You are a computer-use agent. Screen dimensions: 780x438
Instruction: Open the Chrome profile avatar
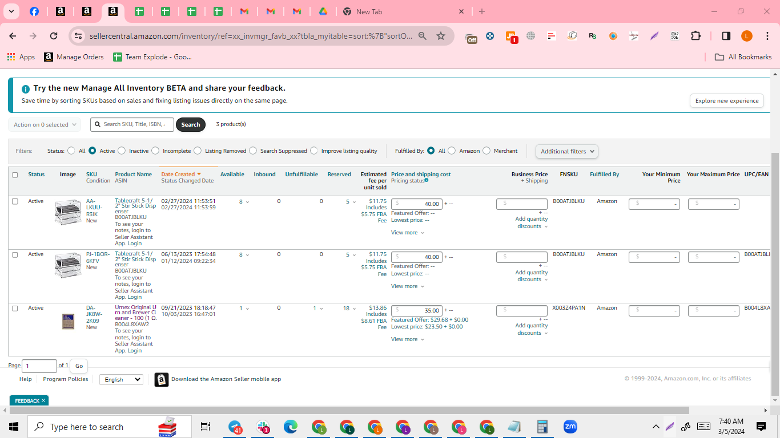[x=747, y=36]
